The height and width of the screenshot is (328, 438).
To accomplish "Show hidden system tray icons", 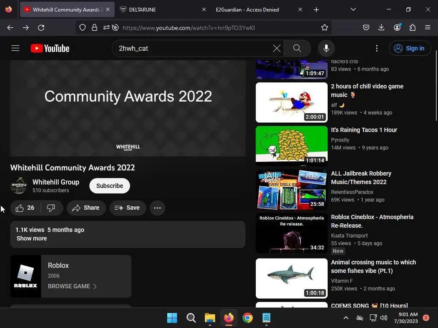I will (x=346, y=318).
